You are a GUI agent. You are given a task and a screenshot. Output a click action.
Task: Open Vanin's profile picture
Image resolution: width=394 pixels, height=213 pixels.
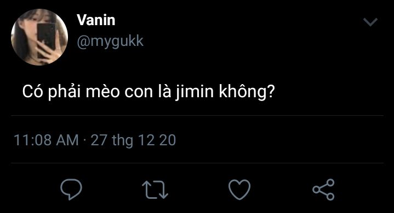(x=39, y=37)
